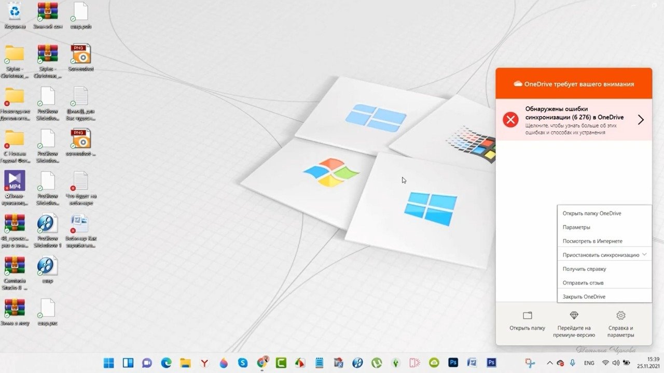The height and width of the screenshot is (373, 664).
Task: Open Widgets from the taskbar
Action: (128, 363)
